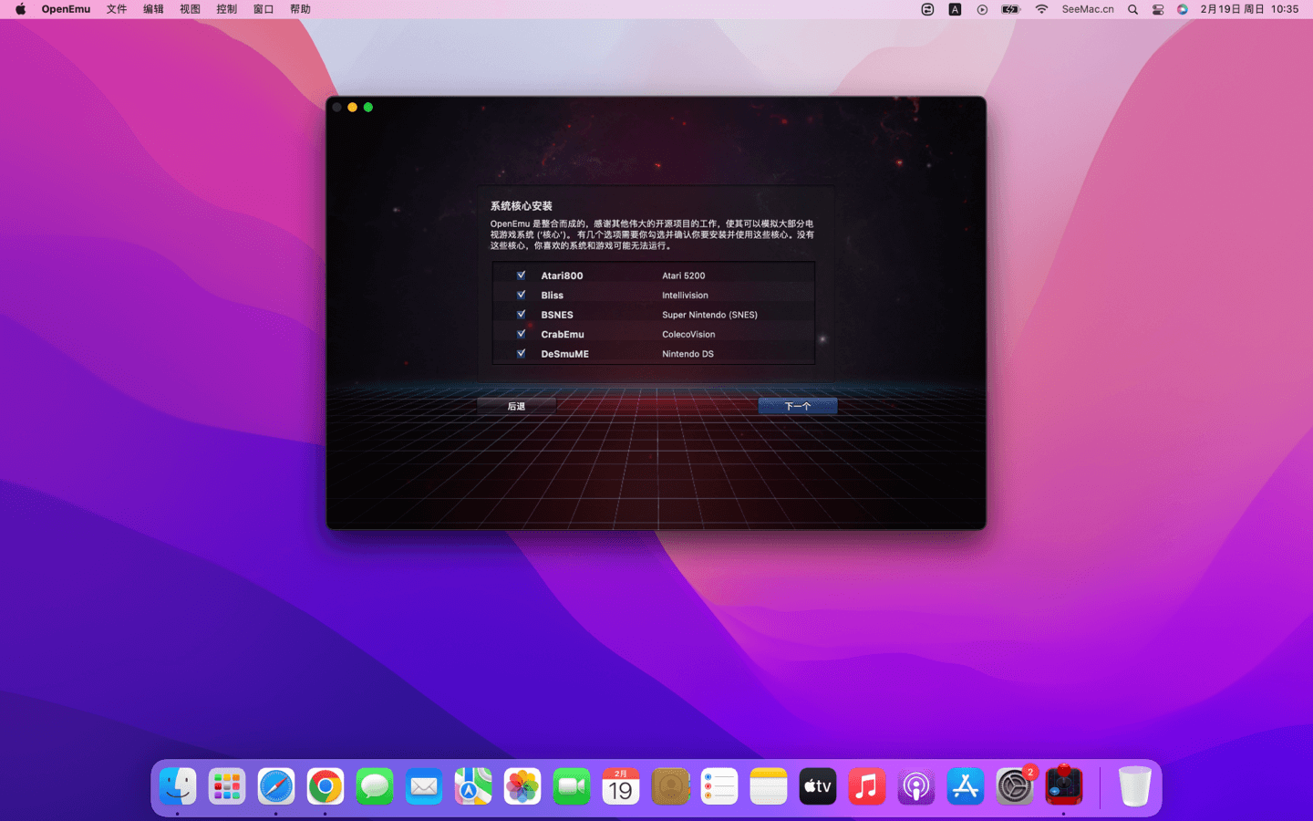
Task: Open Music from the Dock
Action: [867, 786]
